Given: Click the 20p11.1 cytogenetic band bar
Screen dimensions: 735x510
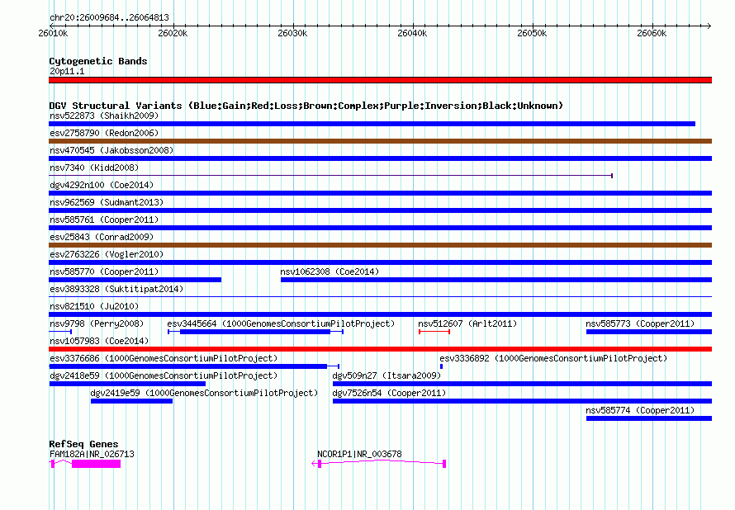Looking at the screenshot, I should click(381, 80).
